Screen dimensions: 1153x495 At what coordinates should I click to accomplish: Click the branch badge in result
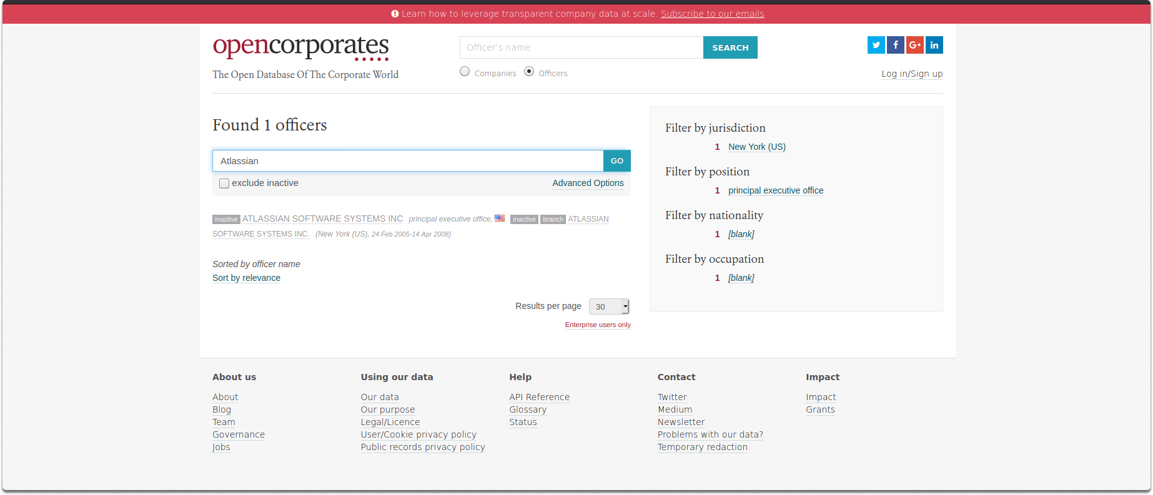[553, 219]
